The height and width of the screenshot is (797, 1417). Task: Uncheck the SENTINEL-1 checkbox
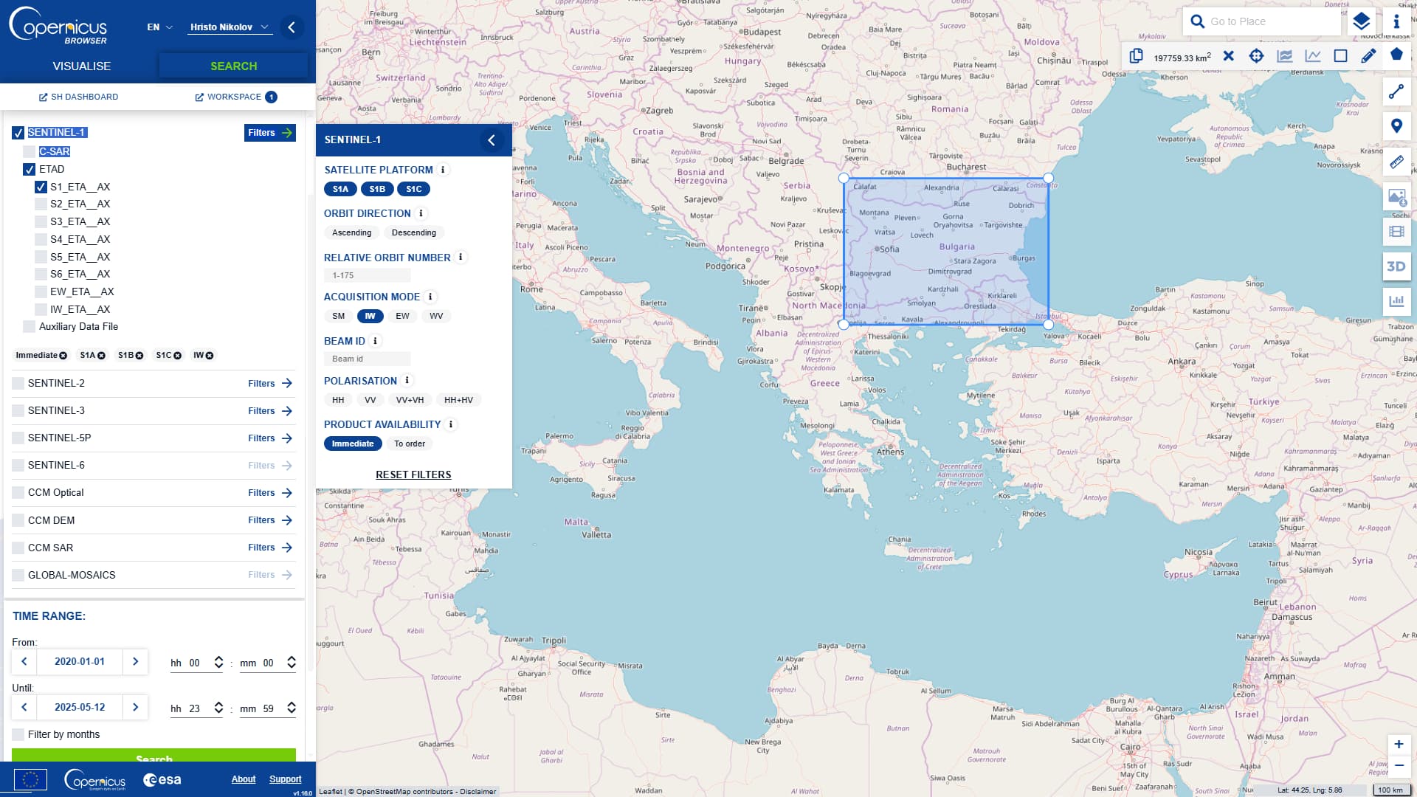[18, 133]
